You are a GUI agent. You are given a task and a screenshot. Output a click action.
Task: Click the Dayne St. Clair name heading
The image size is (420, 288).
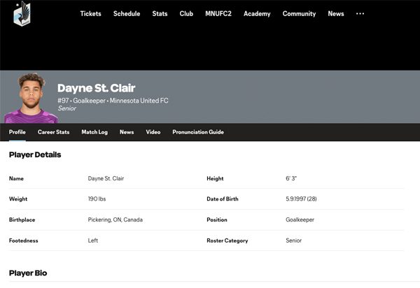[96, 88]
